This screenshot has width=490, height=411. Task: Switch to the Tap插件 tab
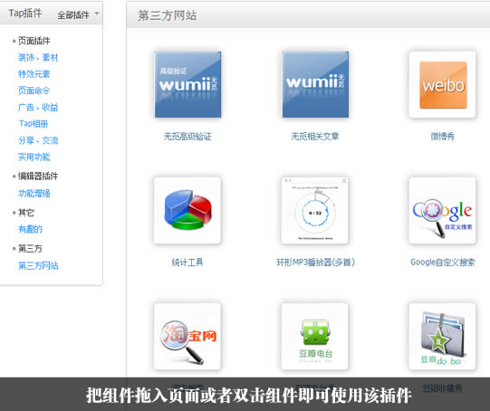25,13
